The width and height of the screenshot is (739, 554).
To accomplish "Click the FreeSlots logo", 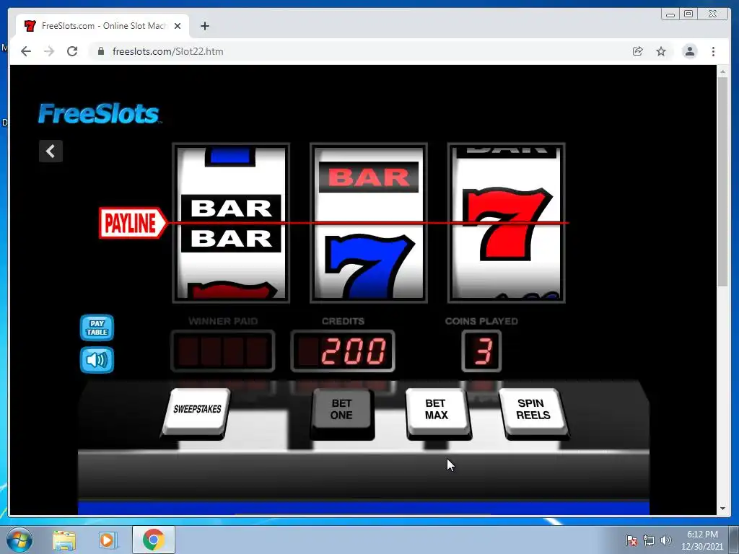I will pos(98,113).
